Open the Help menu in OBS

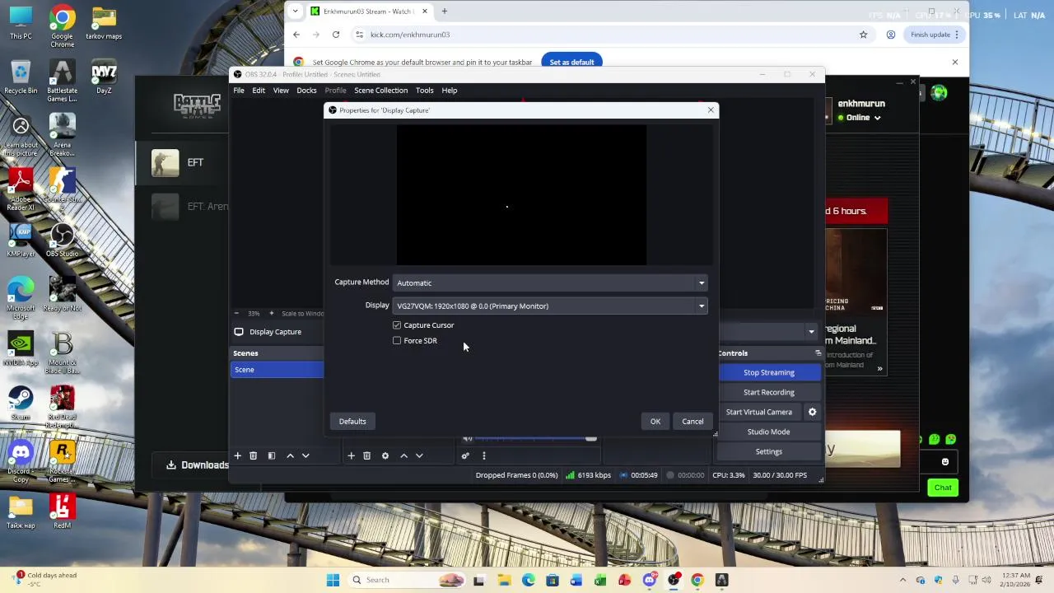(x=449, y=91)
